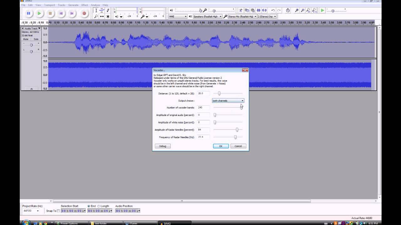The width and height of the screenshot is (401, 225).
Task: Click Cancel in the Vocoder dialog
Action: (x=238, y=146)
